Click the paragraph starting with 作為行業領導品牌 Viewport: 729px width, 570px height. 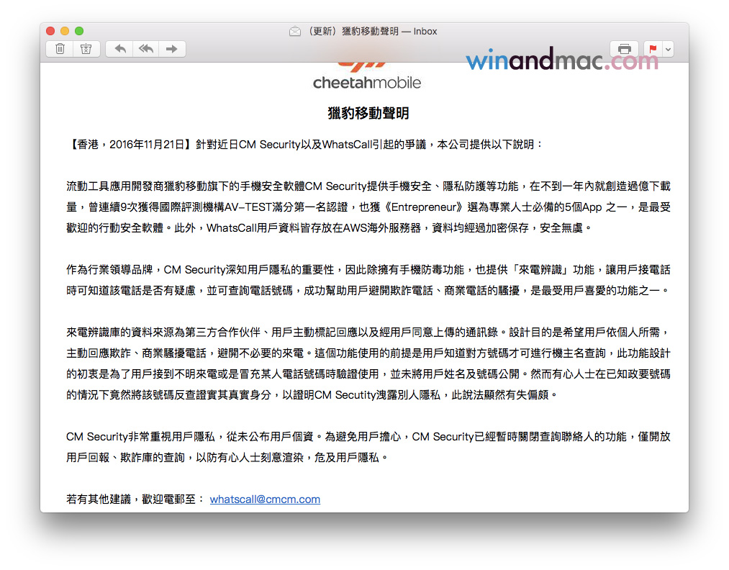(368, 281)
